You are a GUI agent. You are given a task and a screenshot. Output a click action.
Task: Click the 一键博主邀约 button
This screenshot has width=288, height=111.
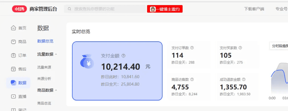point(165,9)
